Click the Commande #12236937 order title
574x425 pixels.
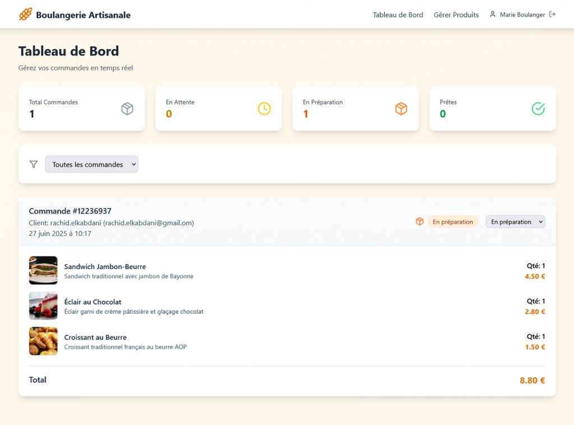tap(70, 211)
